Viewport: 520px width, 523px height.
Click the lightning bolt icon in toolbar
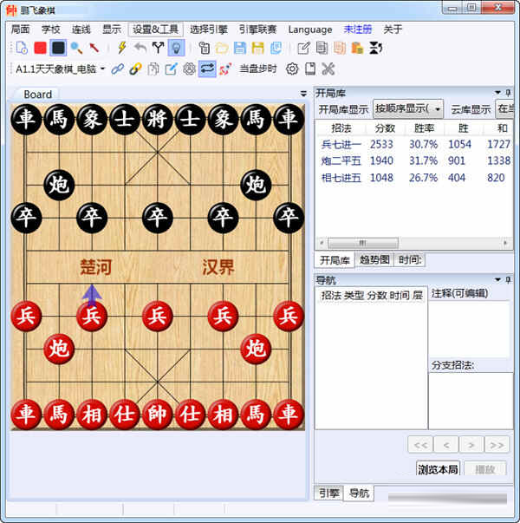pos(122,48)
